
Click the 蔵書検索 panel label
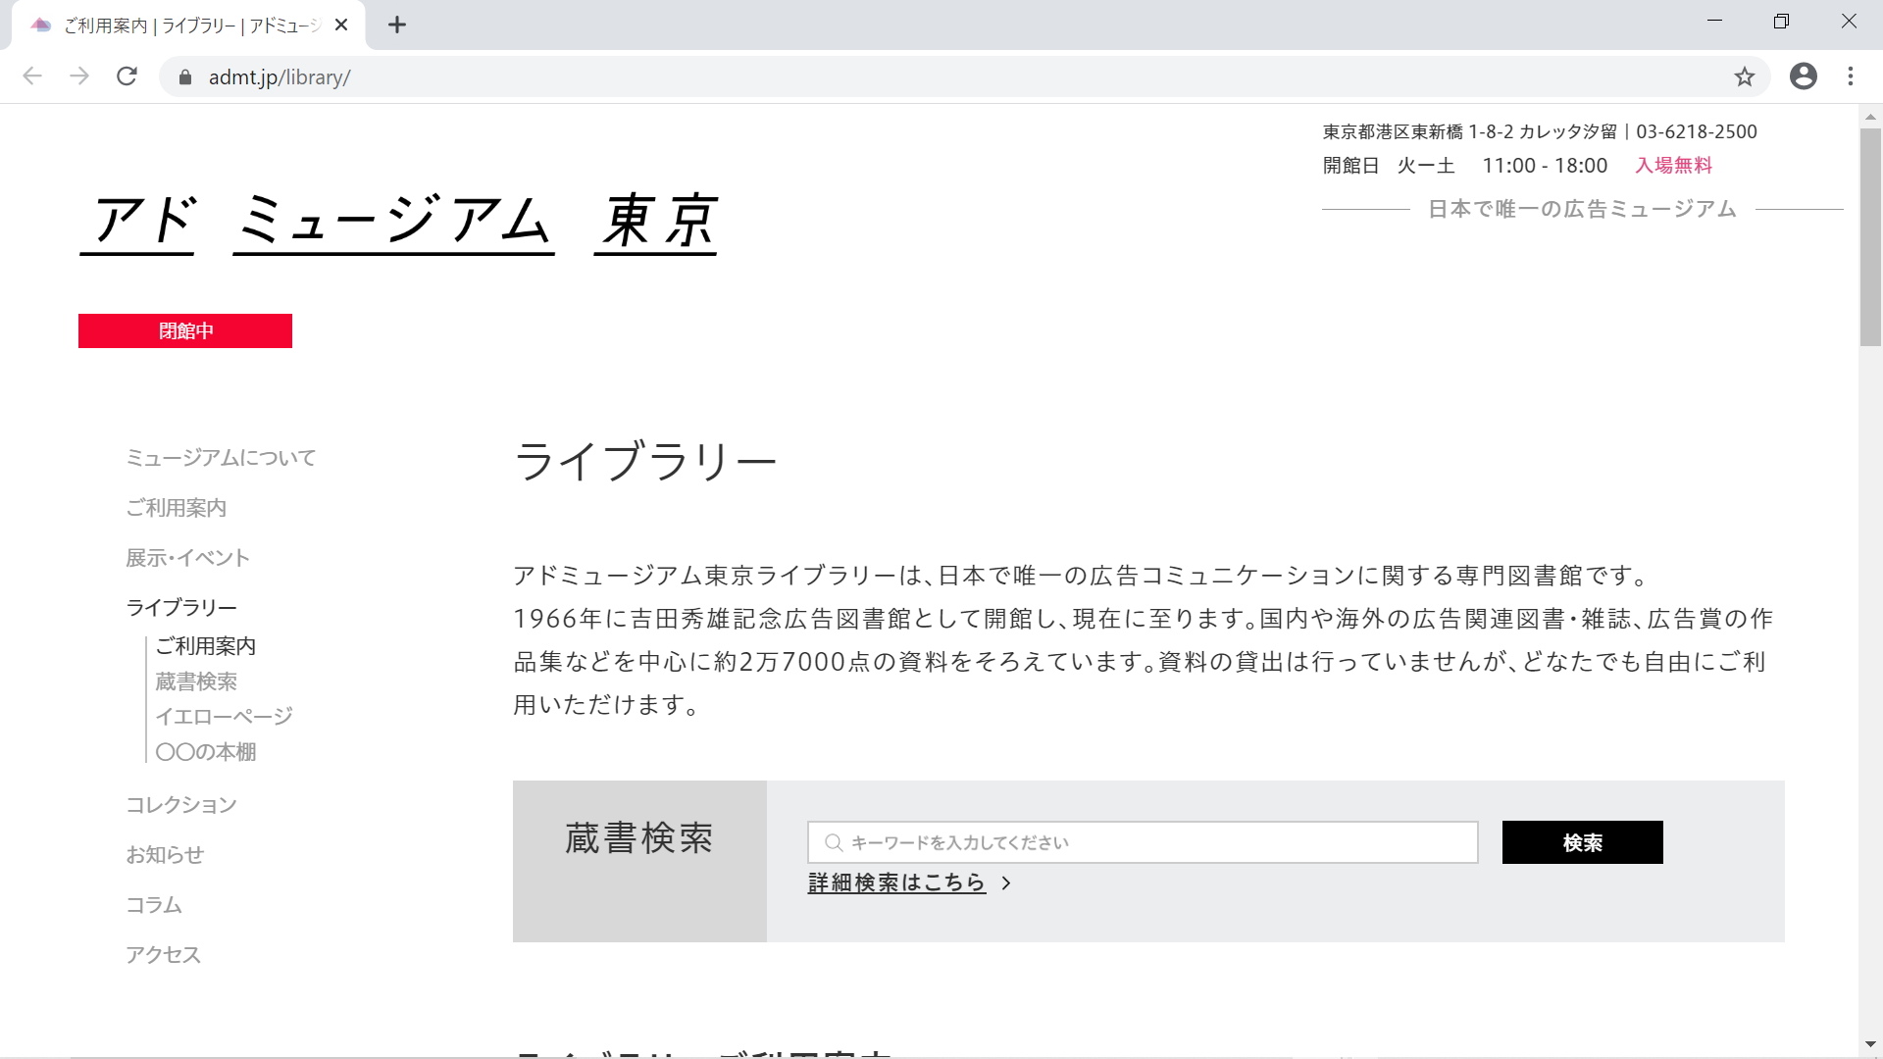coord(639,838)
